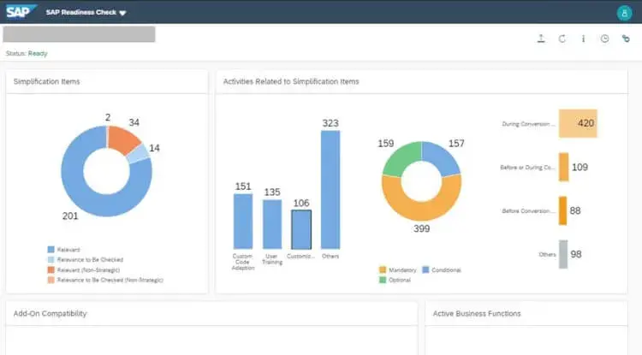Open the user profile avatar

pyautogui.click(x=623, y=13)
